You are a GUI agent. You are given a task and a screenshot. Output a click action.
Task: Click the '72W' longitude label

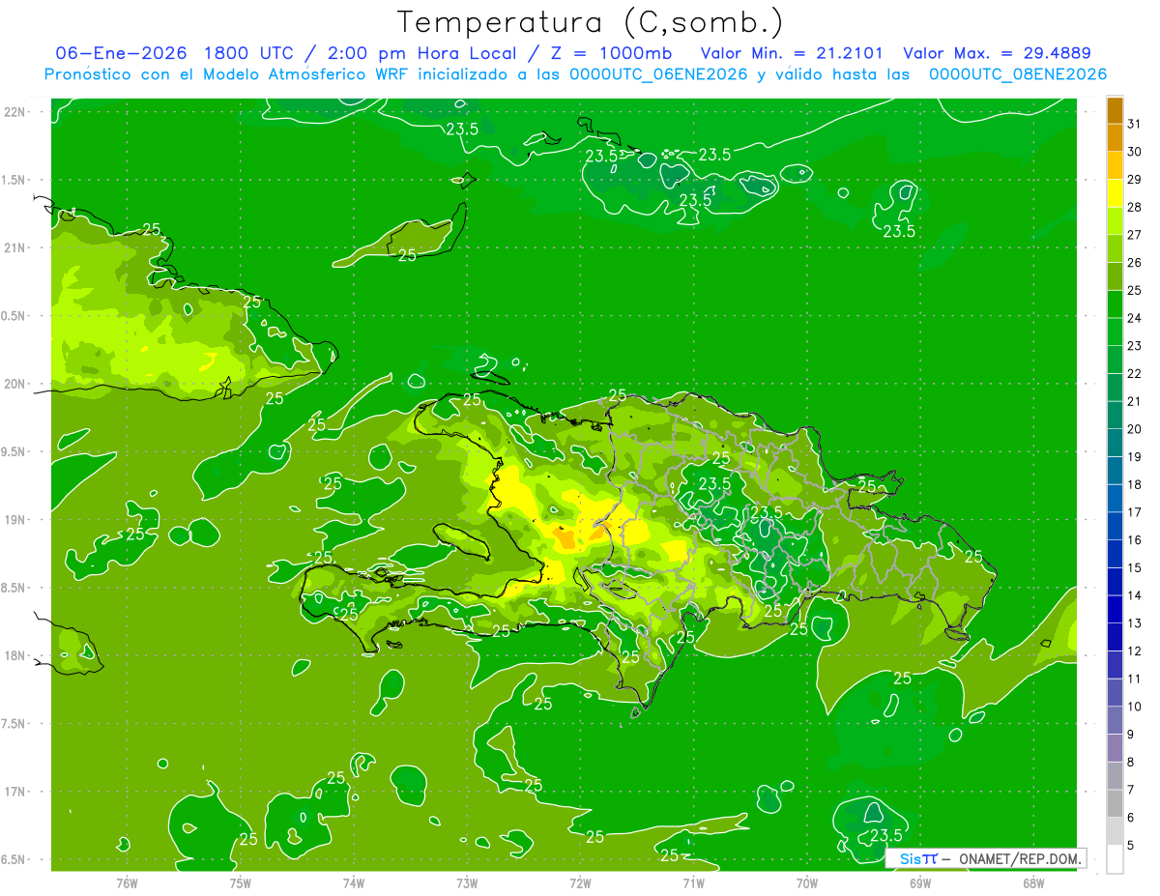[x=580, y=882]
